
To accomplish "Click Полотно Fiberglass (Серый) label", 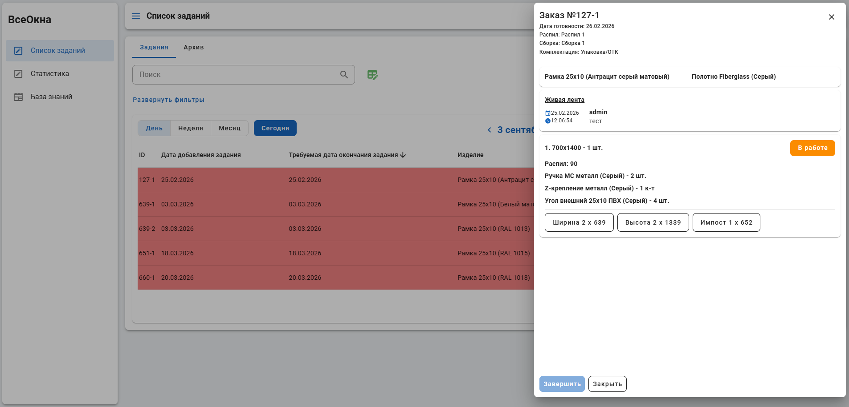I will (734, 77).
